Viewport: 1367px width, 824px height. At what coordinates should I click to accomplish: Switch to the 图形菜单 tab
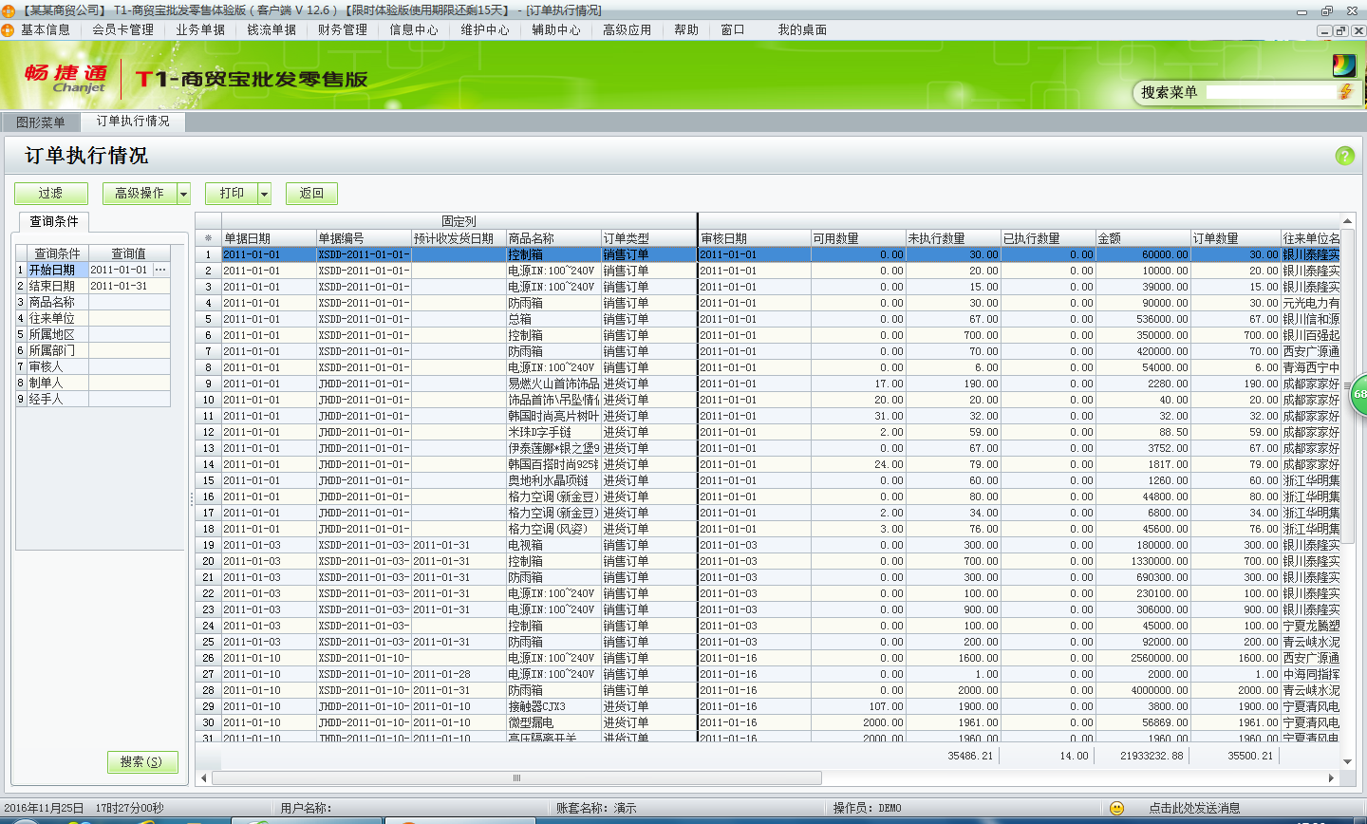pyautogui.click(x=41, y=122)
